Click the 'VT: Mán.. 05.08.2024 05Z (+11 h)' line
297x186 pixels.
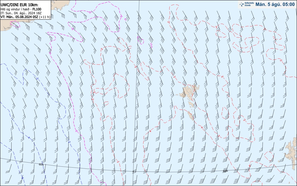click(25, 17)
